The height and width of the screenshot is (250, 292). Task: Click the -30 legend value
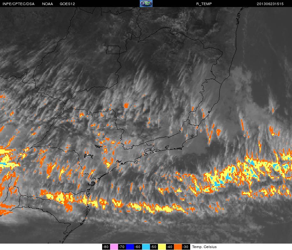(186, 247)
